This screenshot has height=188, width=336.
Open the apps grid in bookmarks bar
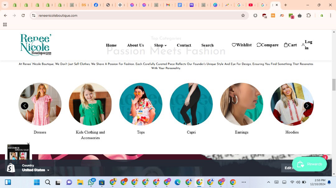click(5, 24)
